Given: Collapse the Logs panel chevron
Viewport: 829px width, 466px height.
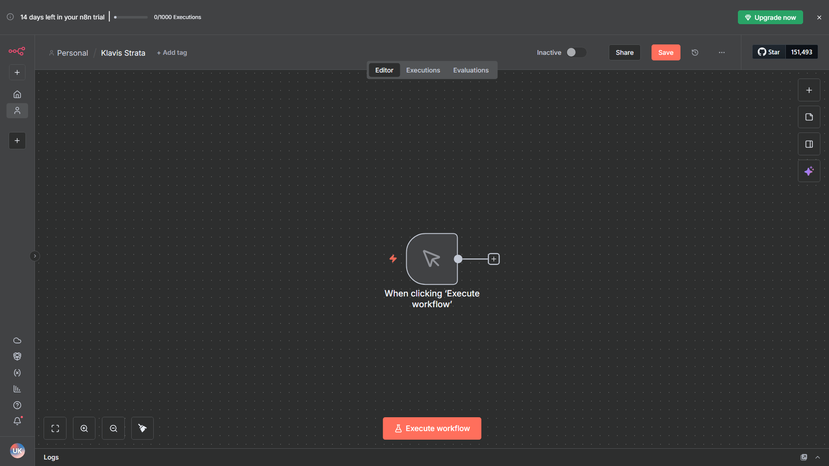Looking at the screenshot, I should click(818, 457).
